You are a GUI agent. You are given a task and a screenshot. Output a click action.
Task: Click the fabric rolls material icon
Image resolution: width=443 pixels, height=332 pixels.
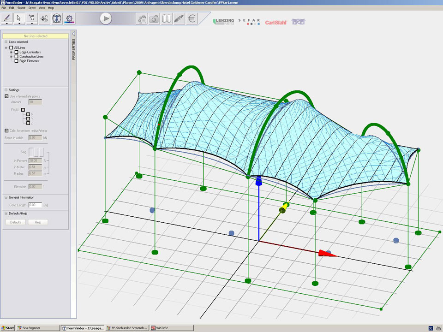pyautogui.click(x=166, y=19)
